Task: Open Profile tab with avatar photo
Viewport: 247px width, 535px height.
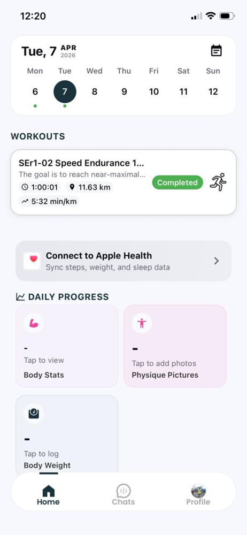Action: [198, 494]
